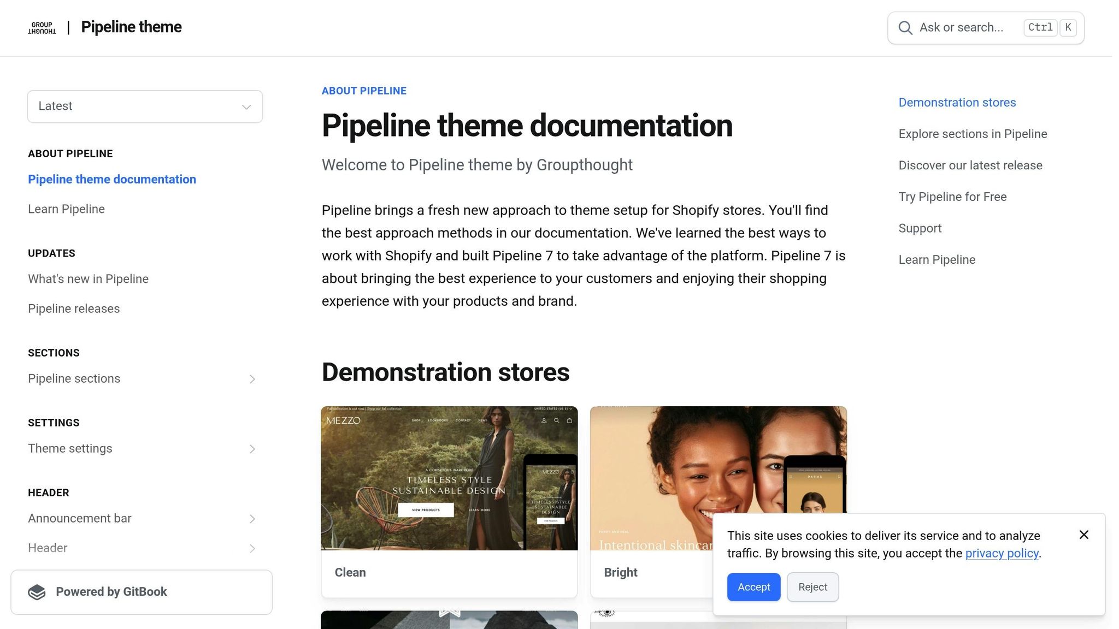Jump to Explore sections in Pipeline

(x=973, y=134)
